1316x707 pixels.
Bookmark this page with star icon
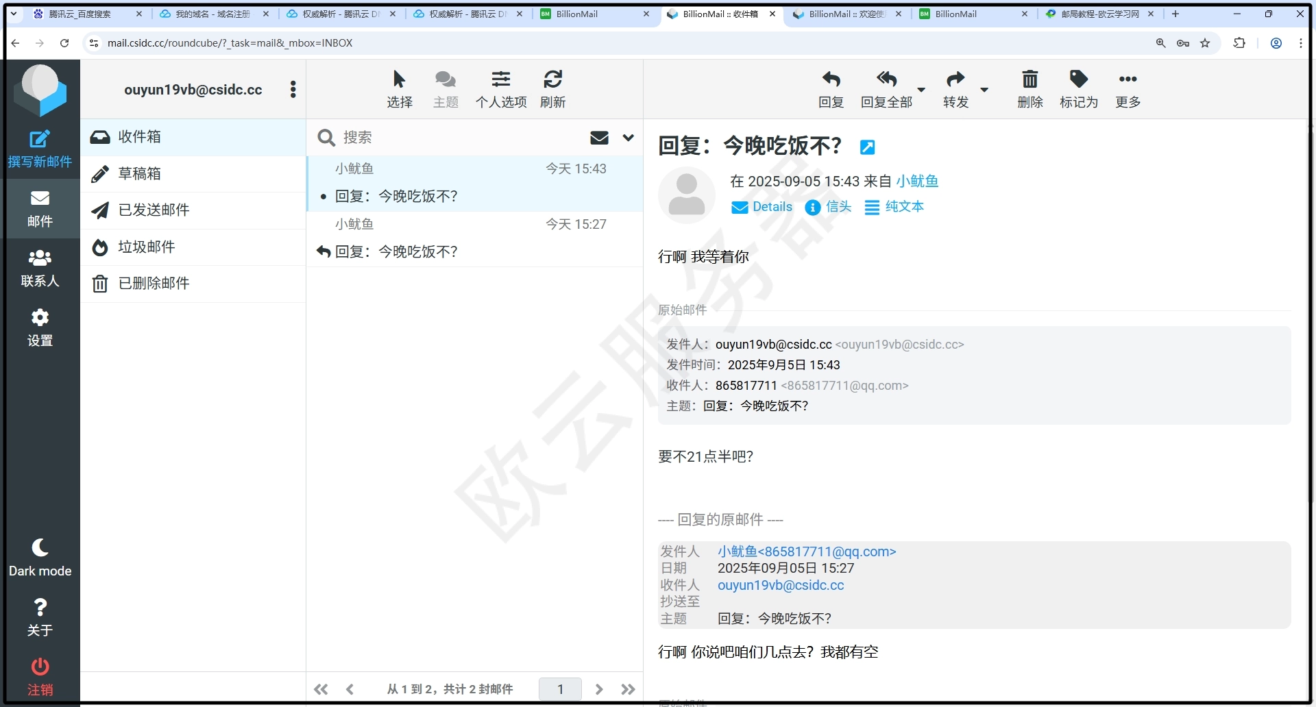tap(1205, 43)
